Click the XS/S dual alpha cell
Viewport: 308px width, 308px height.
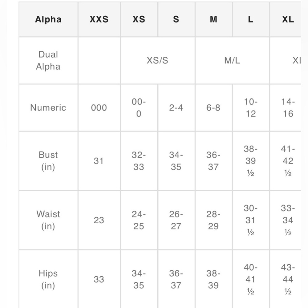pos(157,60)
